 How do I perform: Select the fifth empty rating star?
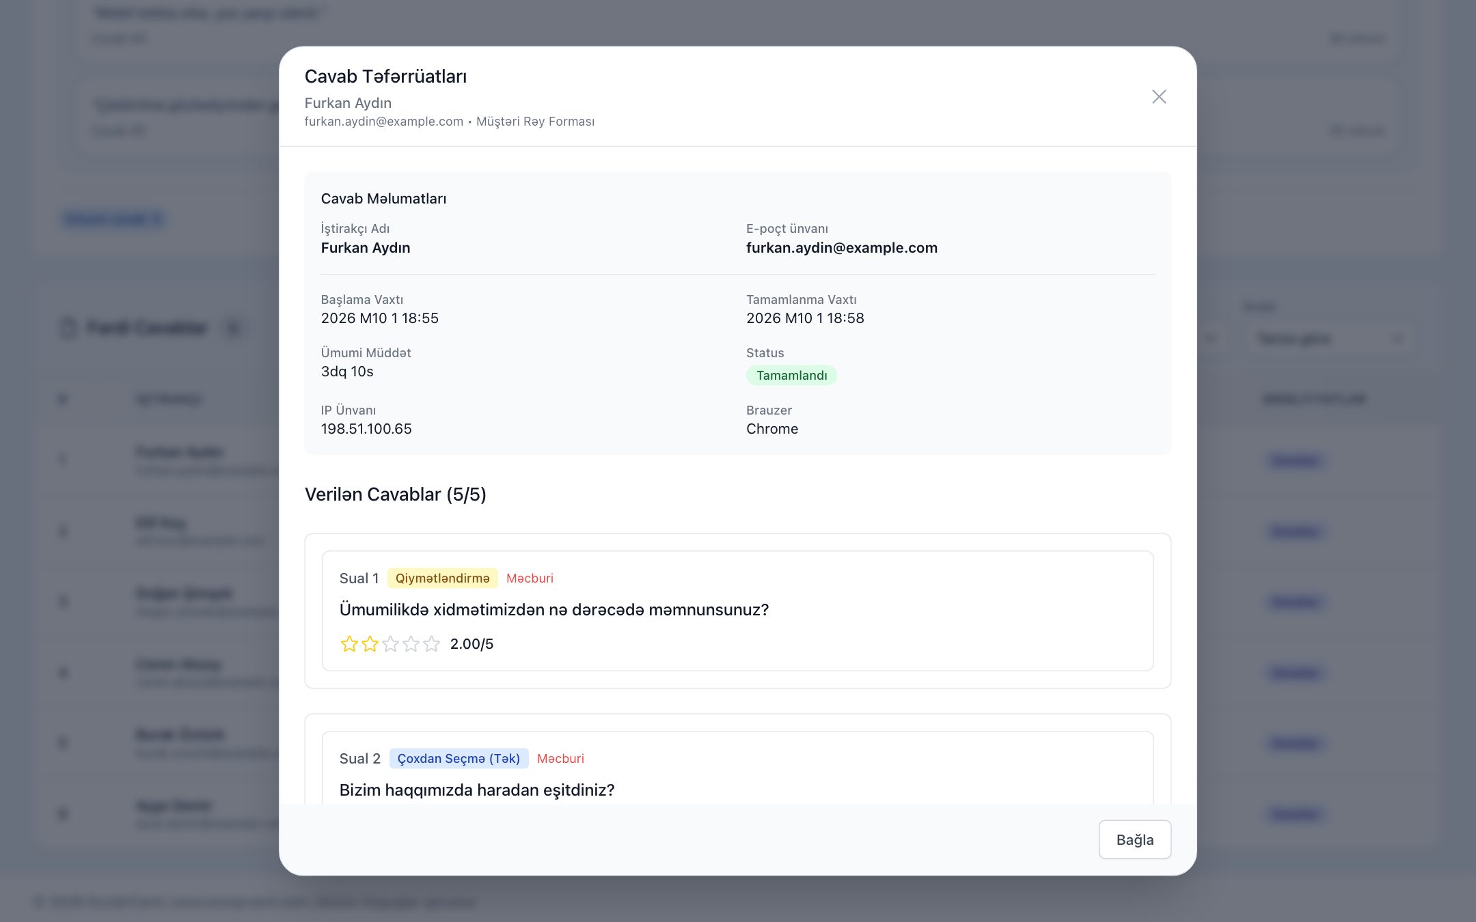click(x=431, y=644)
